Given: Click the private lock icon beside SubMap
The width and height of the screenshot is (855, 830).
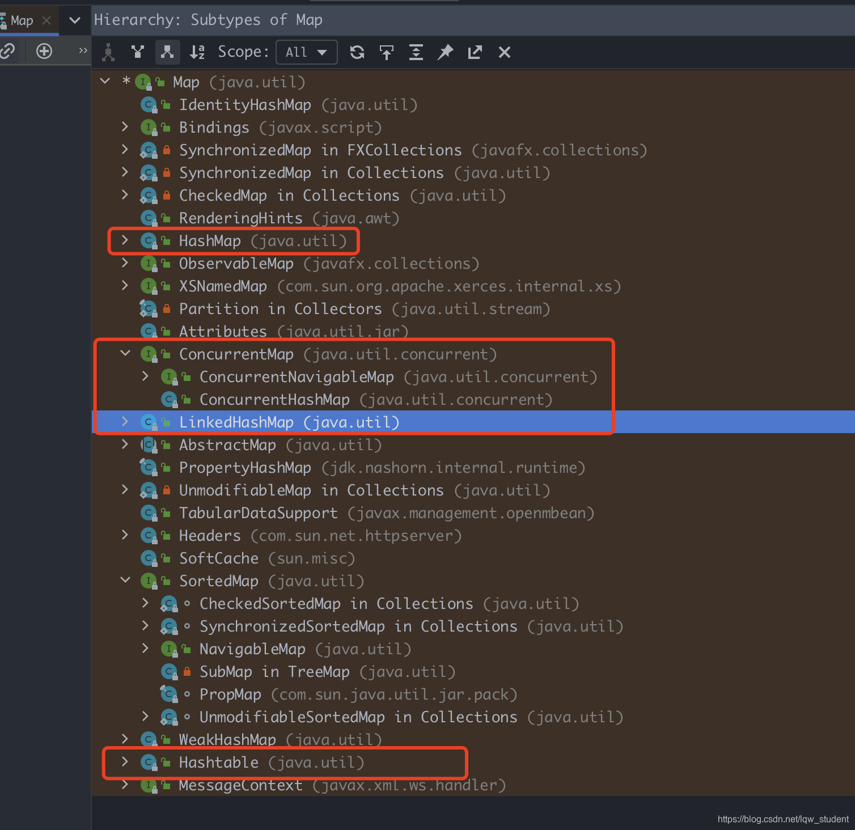Looking at the screenshot, I should pos(187,672).
